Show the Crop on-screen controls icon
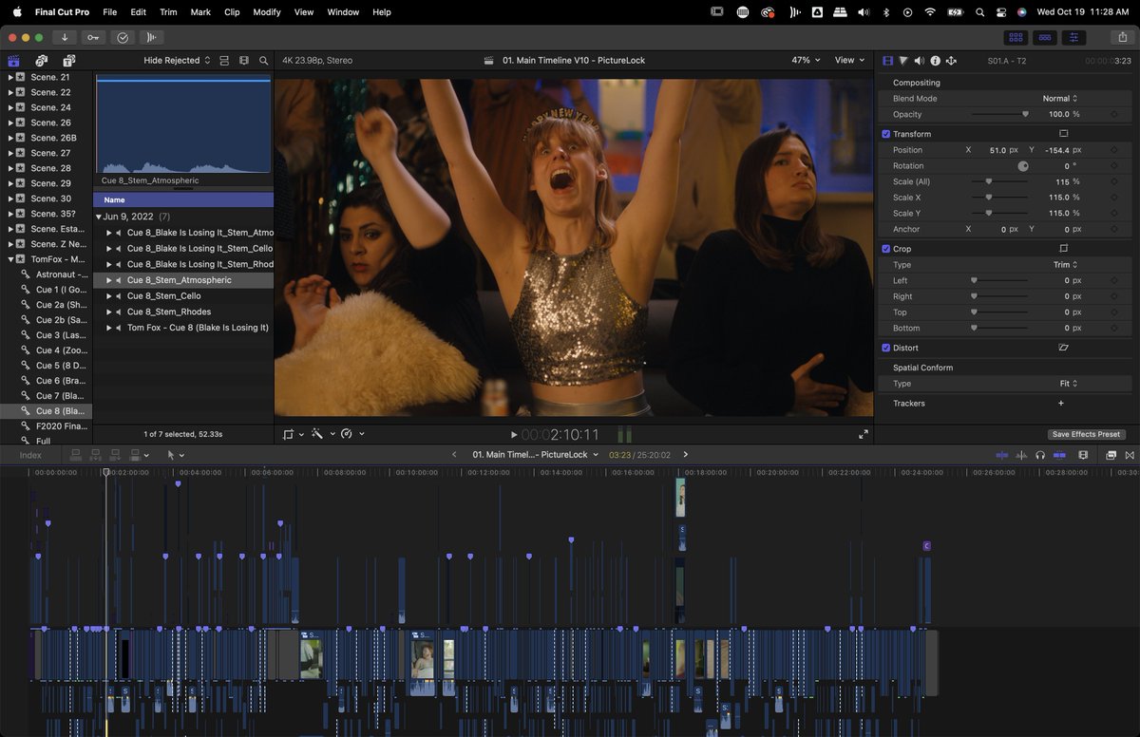 click(1063, 249)
